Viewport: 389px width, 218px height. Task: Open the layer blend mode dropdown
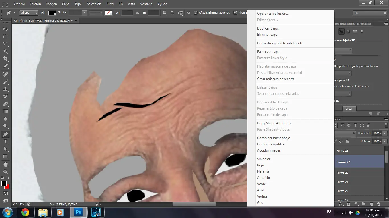click(x=345, y=133)
